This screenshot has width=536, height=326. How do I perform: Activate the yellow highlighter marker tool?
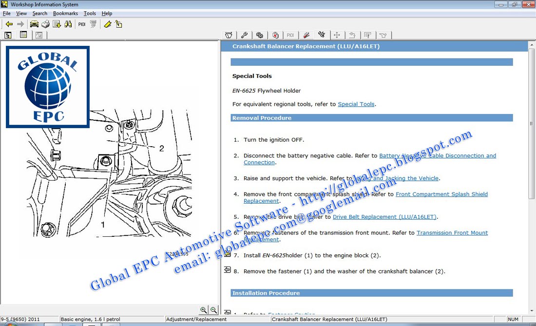[108, 24]
